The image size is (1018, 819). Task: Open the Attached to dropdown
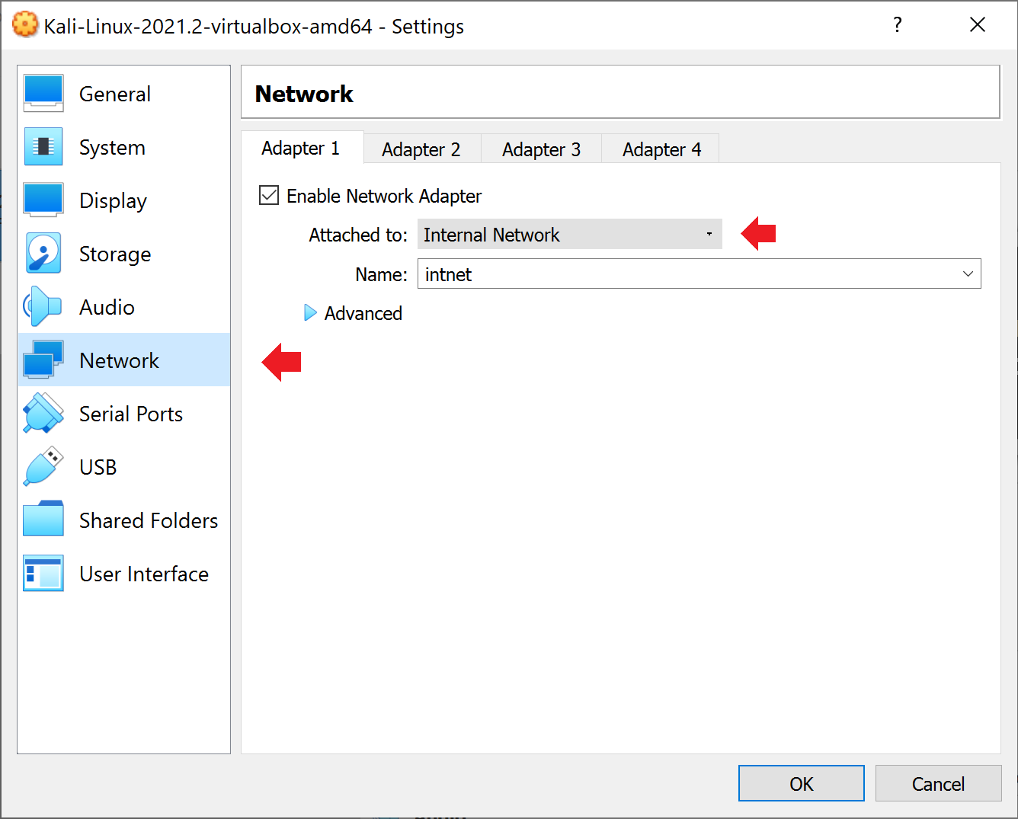coord(569,235)
